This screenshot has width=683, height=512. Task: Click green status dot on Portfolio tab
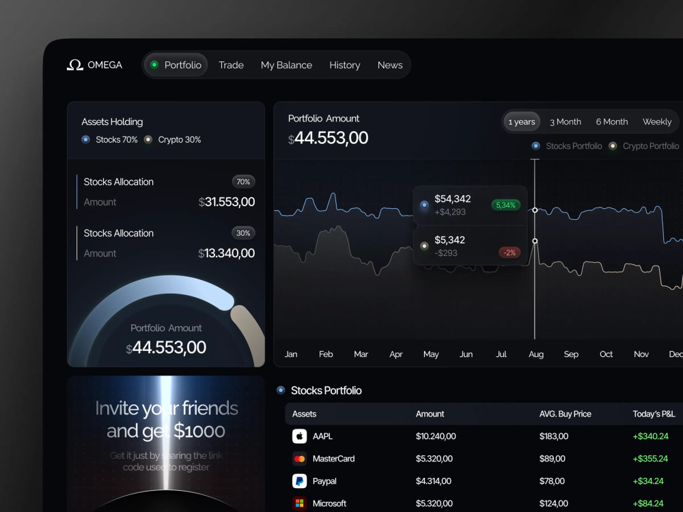coord(154,65)
